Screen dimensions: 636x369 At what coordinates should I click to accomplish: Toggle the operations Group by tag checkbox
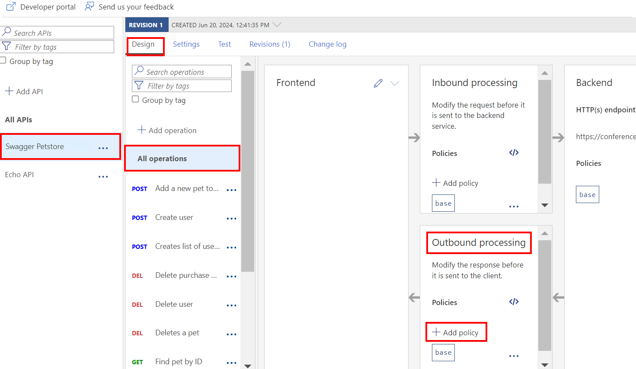point(135,99)
